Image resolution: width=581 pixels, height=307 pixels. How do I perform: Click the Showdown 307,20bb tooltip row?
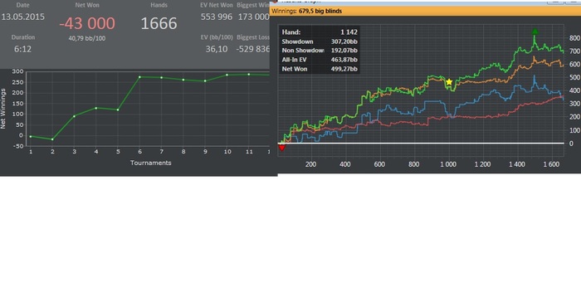click(x=320, y=41)
